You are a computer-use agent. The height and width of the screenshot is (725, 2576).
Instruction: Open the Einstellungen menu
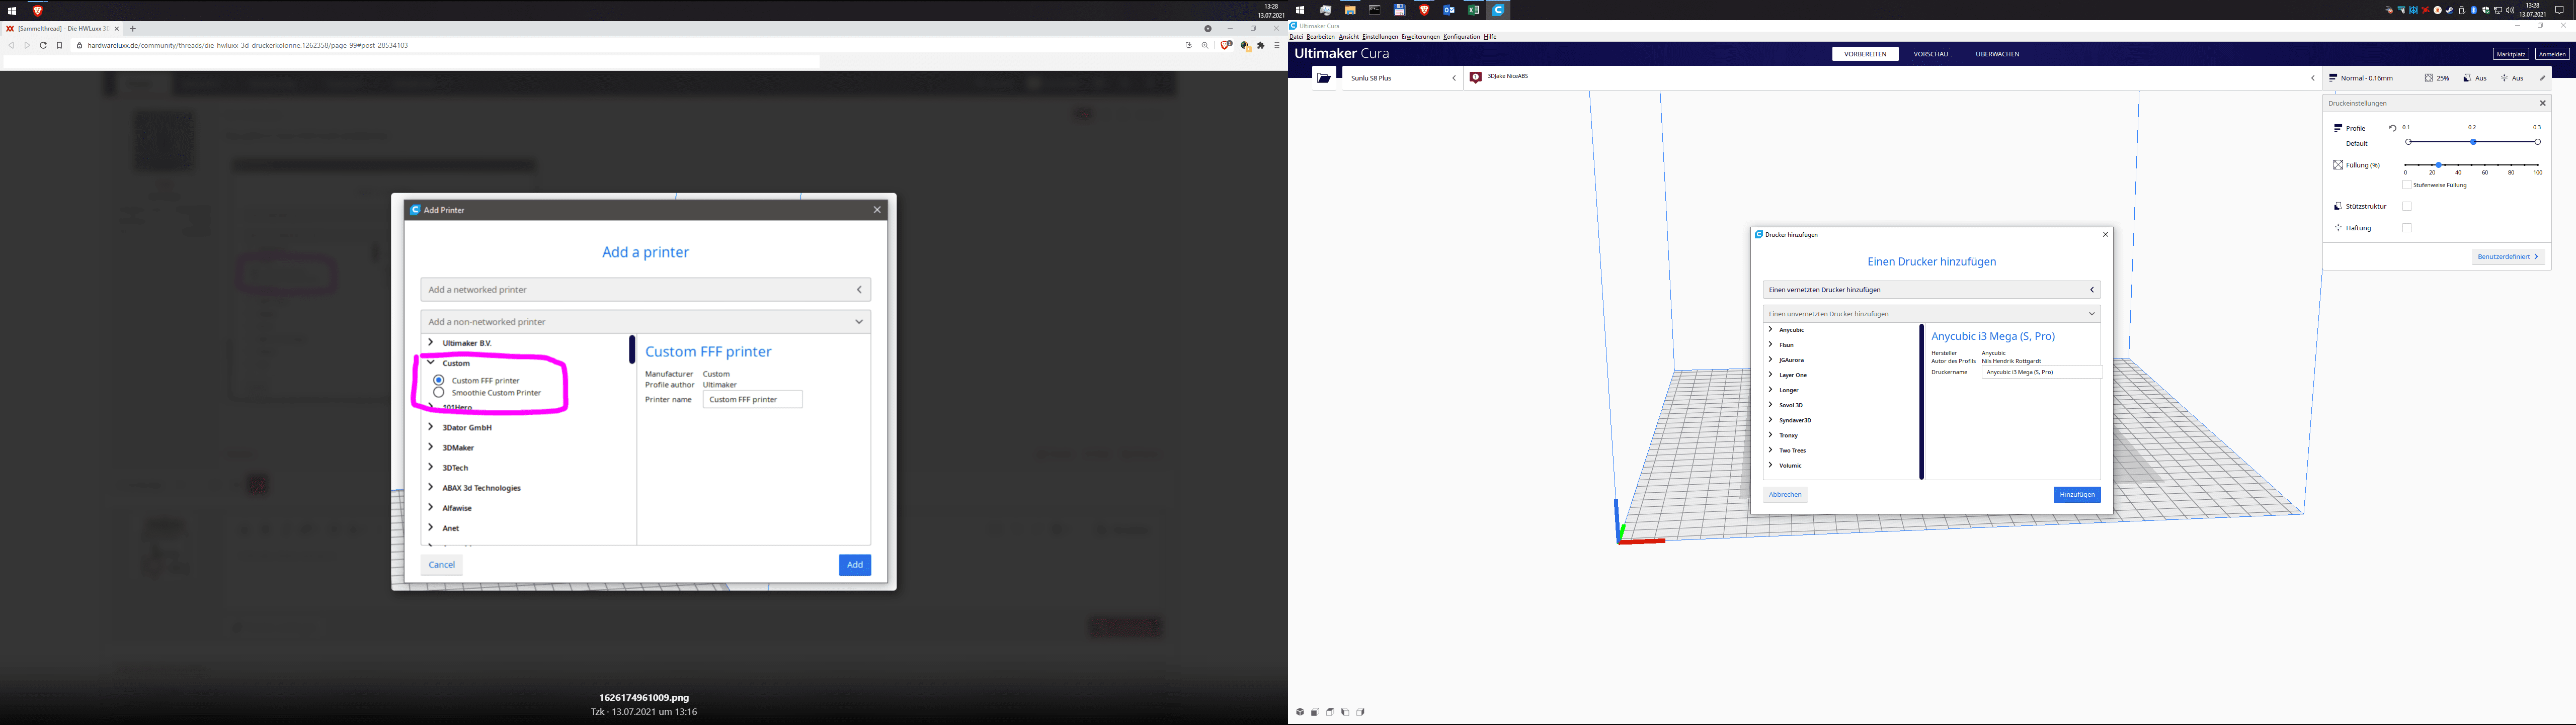(1379, 37)
